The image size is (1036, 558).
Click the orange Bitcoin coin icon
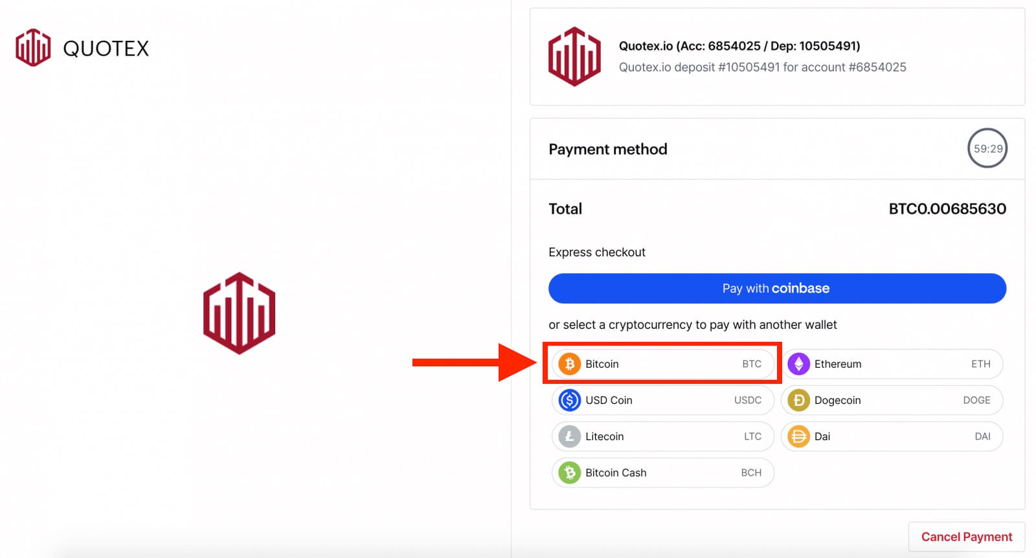(x=570, y=364)
